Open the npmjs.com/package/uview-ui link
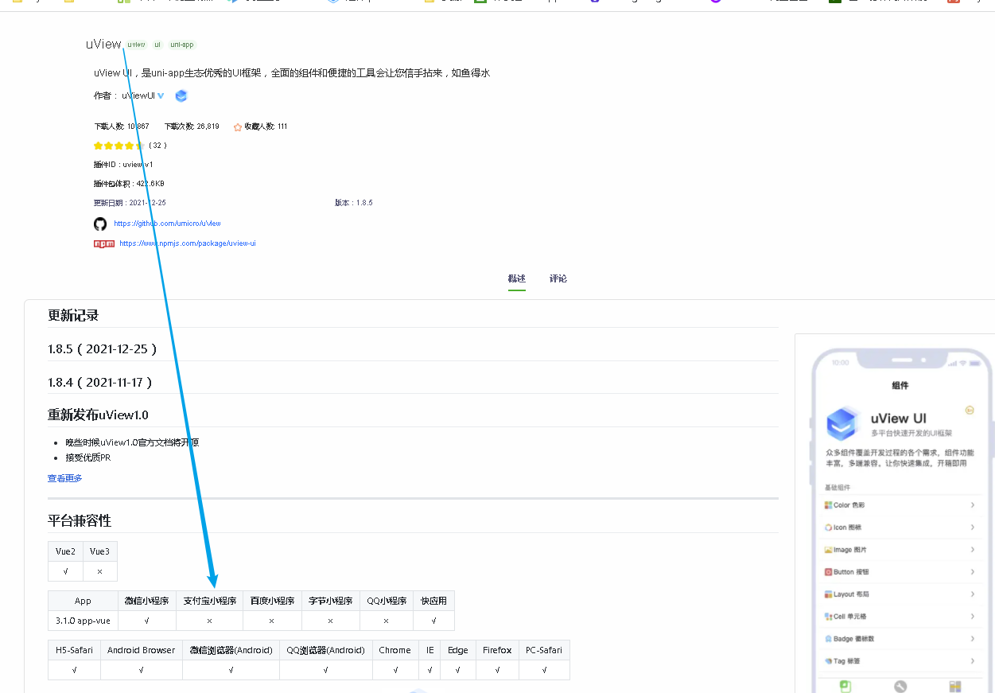995x693 pixels. 188,243
